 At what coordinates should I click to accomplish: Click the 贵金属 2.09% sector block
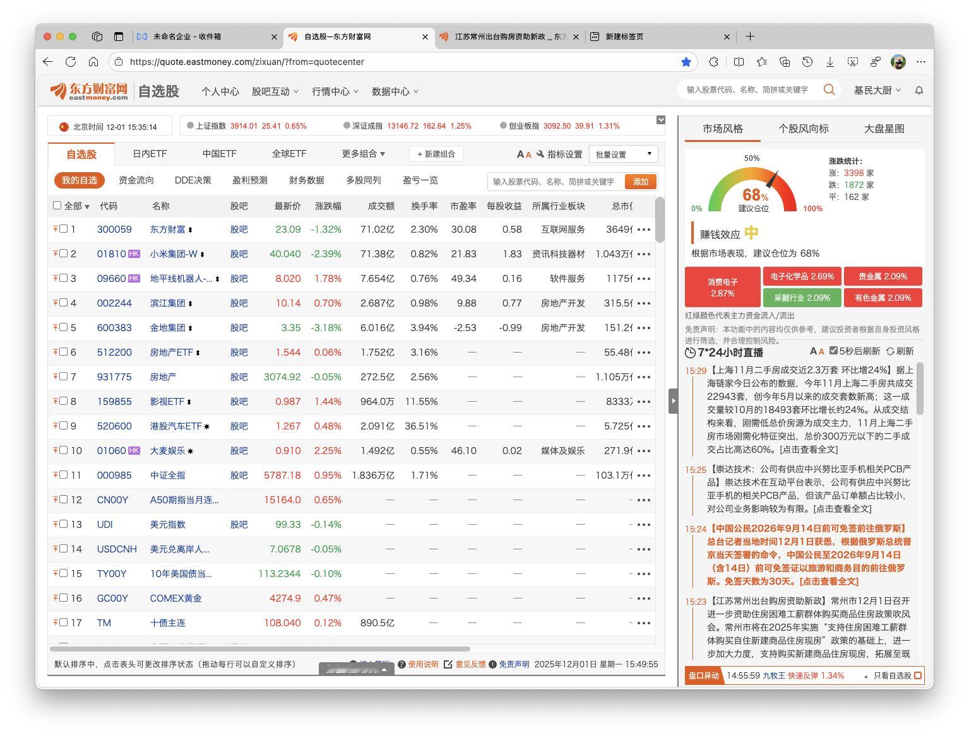click(x=883, y=276)
